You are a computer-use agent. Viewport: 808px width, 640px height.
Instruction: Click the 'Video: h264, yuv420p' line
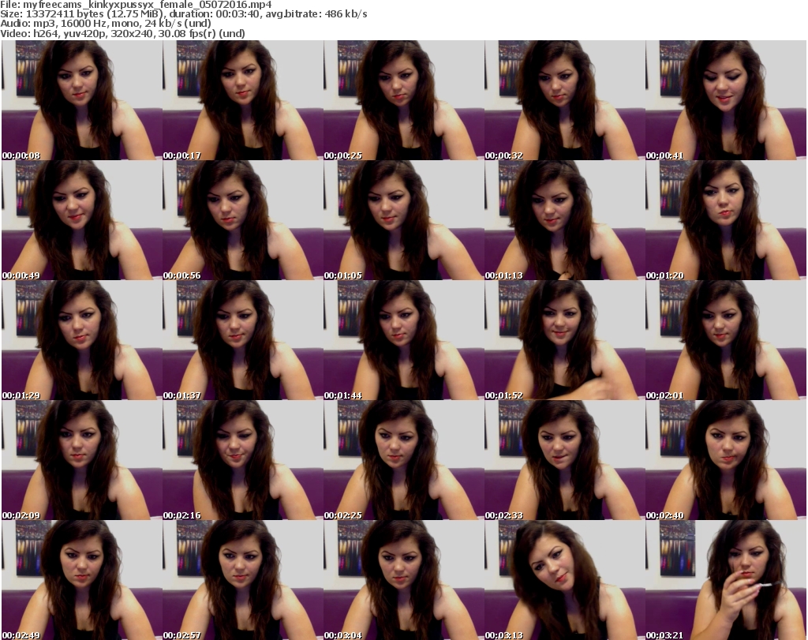(122, 33)
